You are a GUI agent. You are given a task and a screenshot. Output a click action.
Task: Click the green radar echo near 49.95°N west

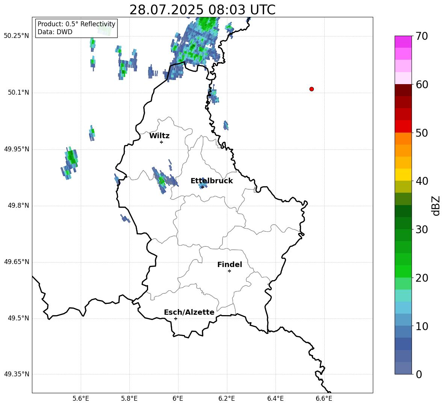(70, 163)
